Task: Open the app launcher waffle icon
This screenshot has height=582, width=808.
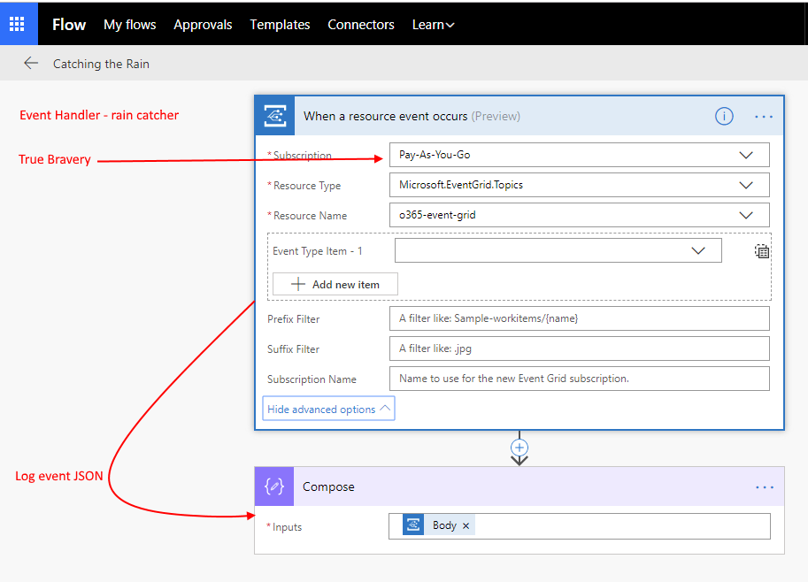Action: (x=18, y=24)
